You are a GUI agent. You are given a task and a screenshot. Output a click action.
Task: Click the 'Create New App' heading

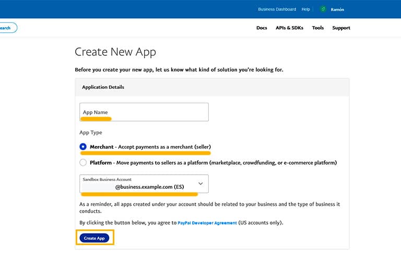[x=115, y=52]
